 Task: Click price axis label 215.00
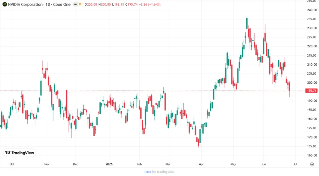312,55
